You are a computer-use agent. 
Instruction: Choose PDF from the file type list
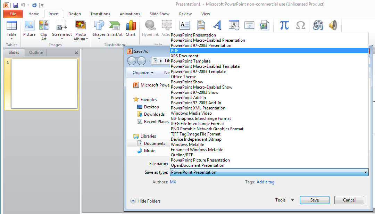(269, 50)
